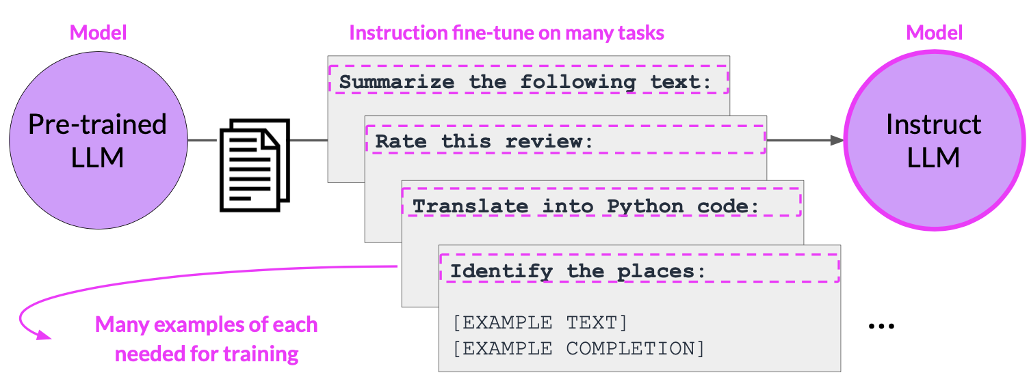The height and width of the screenshot is (377, 1029).
Task: Click the 'Model' label above Instruct LLM
Action: [934, 32]
